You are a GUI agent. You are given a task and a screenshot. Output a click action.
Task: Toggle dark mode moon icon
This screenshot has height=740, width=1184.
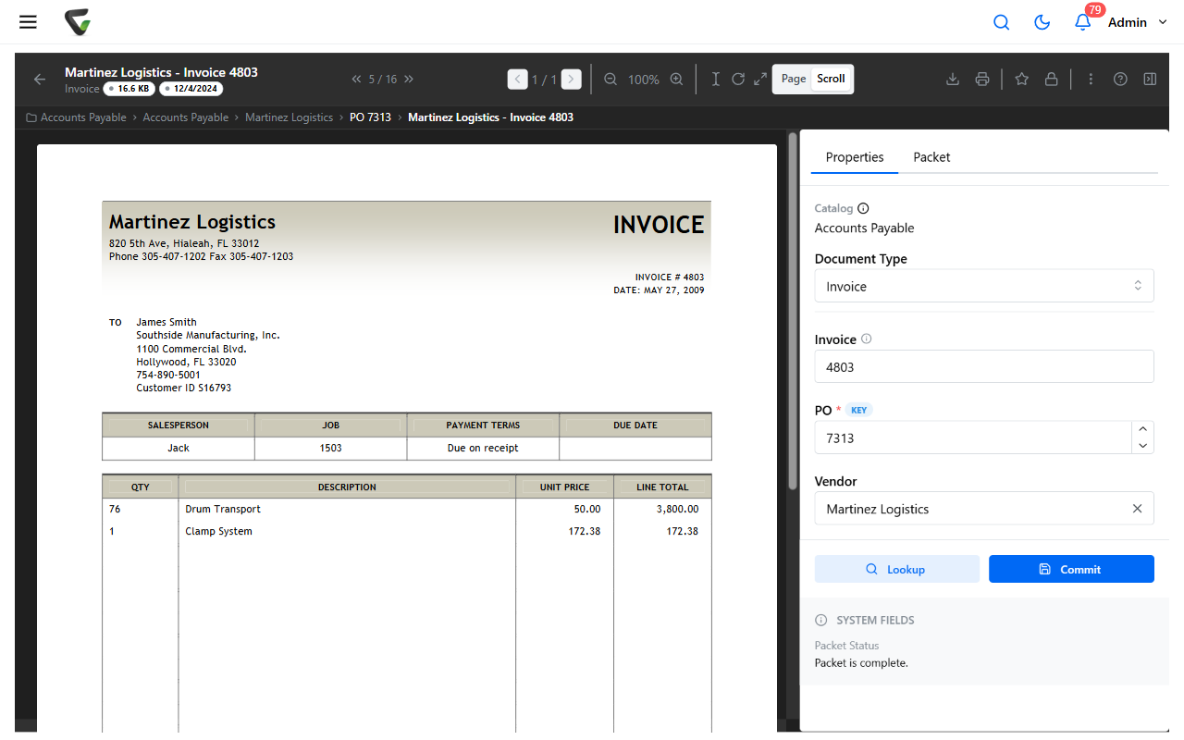[1042, 22]
